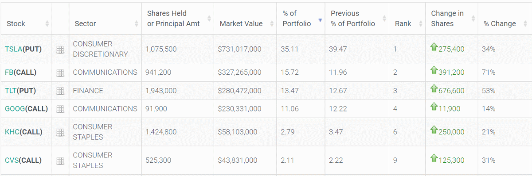Click the green up arrow next to 275,400
The width and height of the screenshot is (532, 176).
[x=434, y=47]
